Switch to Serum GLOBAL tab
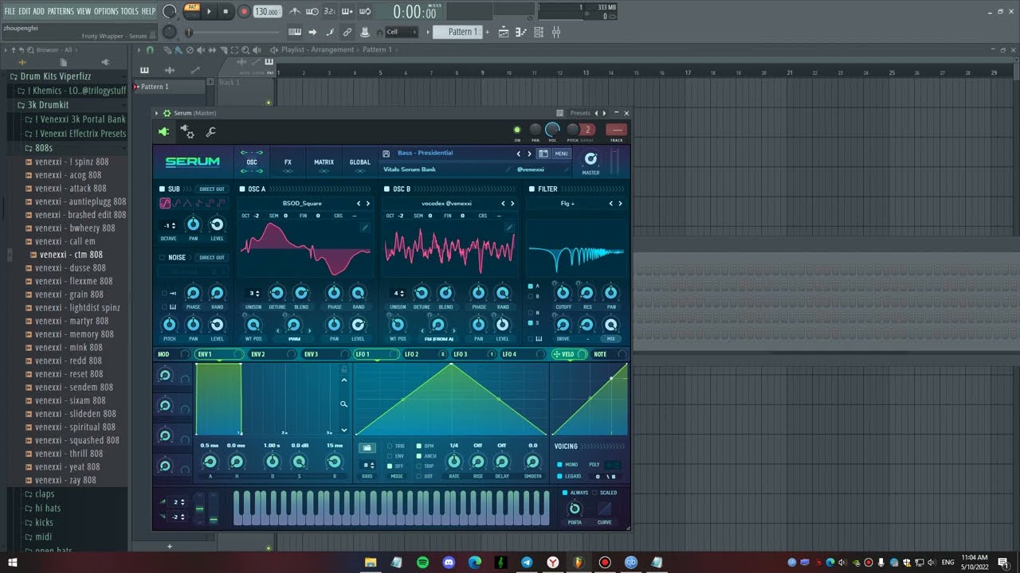This screenshot has width=1020, height=573. pyautogui.click(x=359, y=162)
